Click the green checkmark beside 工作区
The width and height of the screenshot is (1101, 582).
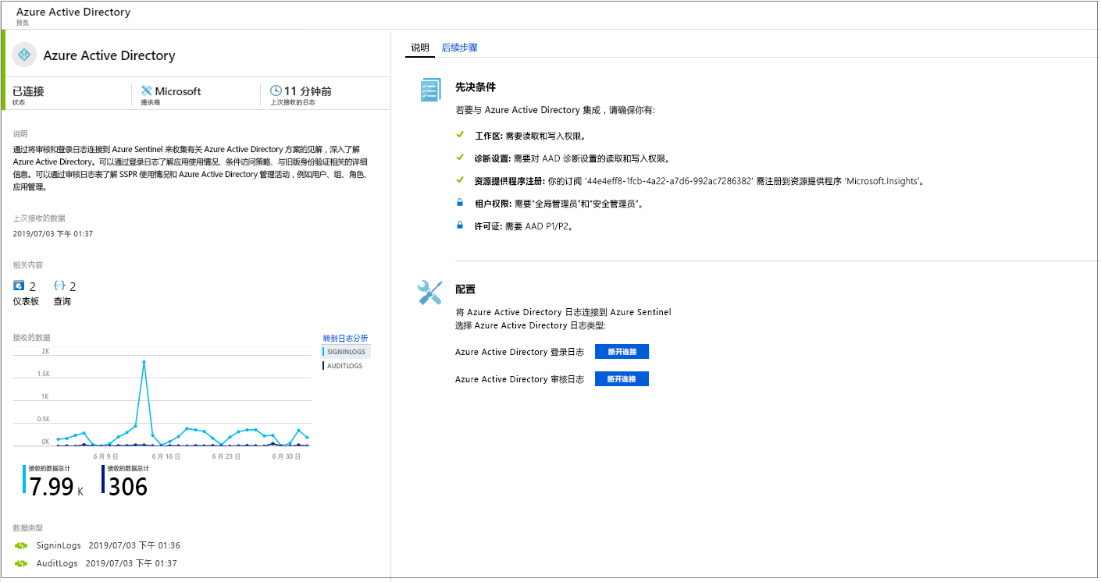pyautogui.click(x=460, y=135)
